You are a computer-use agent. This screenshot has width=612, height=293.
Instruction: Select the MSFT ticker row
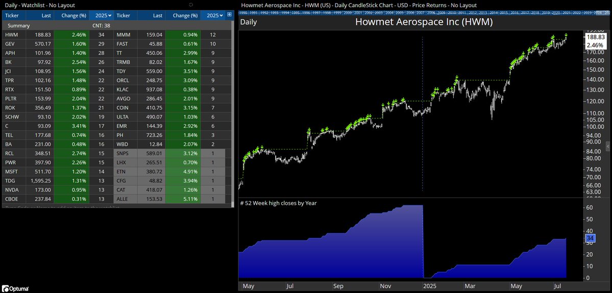pyautogui.click(x=57, y=172)
